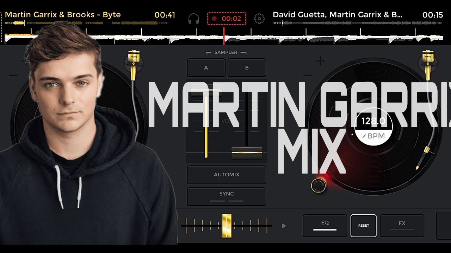This screenshot has height=253, width=451.
Task: Start recording with the red record button
Action: click(x=226, y=18)
